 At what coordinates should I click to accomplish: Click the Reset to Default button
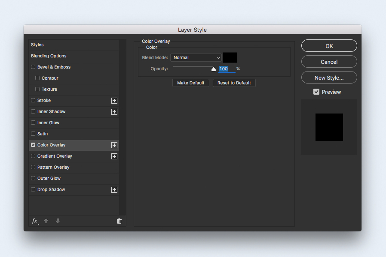[234, 83]
